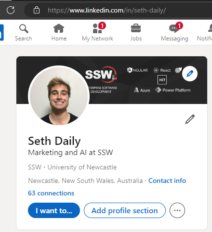Edit banner image with blue pencil

[x=190, y=74]
